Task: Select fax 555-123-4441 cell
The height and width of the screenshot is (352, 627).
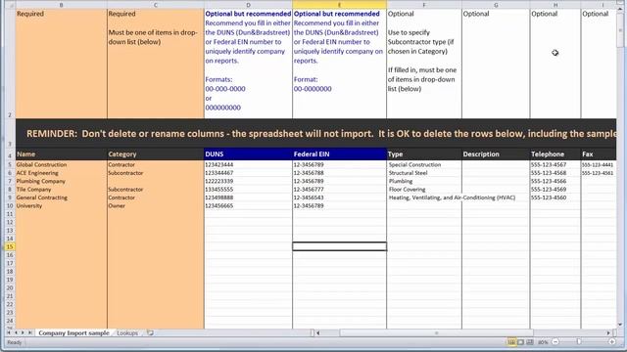Action: click(x=599, y=164)
